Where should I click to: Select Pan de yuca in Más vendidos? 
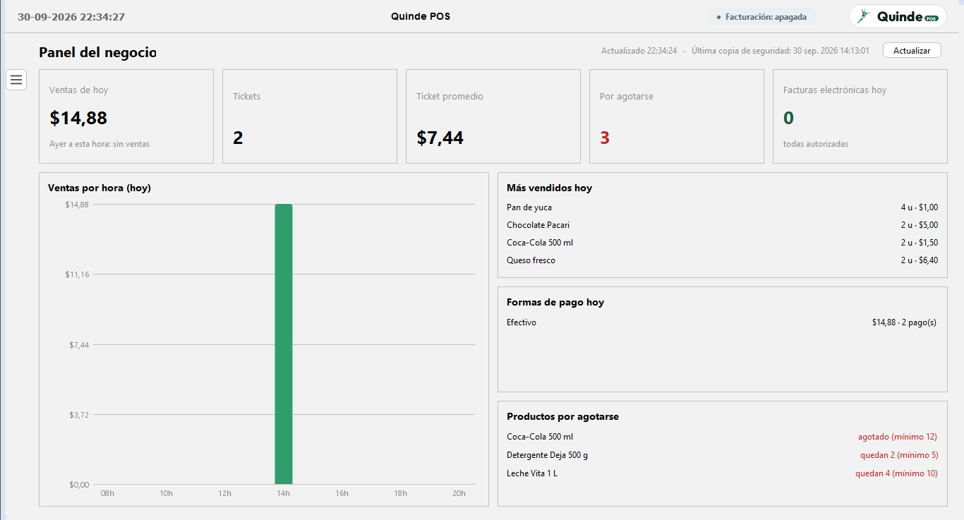(x=723, y=207)
